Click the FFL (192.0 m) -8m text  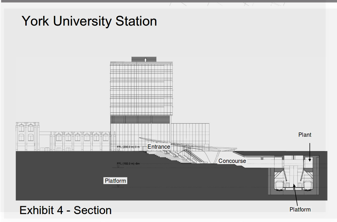tap(128, 163)
